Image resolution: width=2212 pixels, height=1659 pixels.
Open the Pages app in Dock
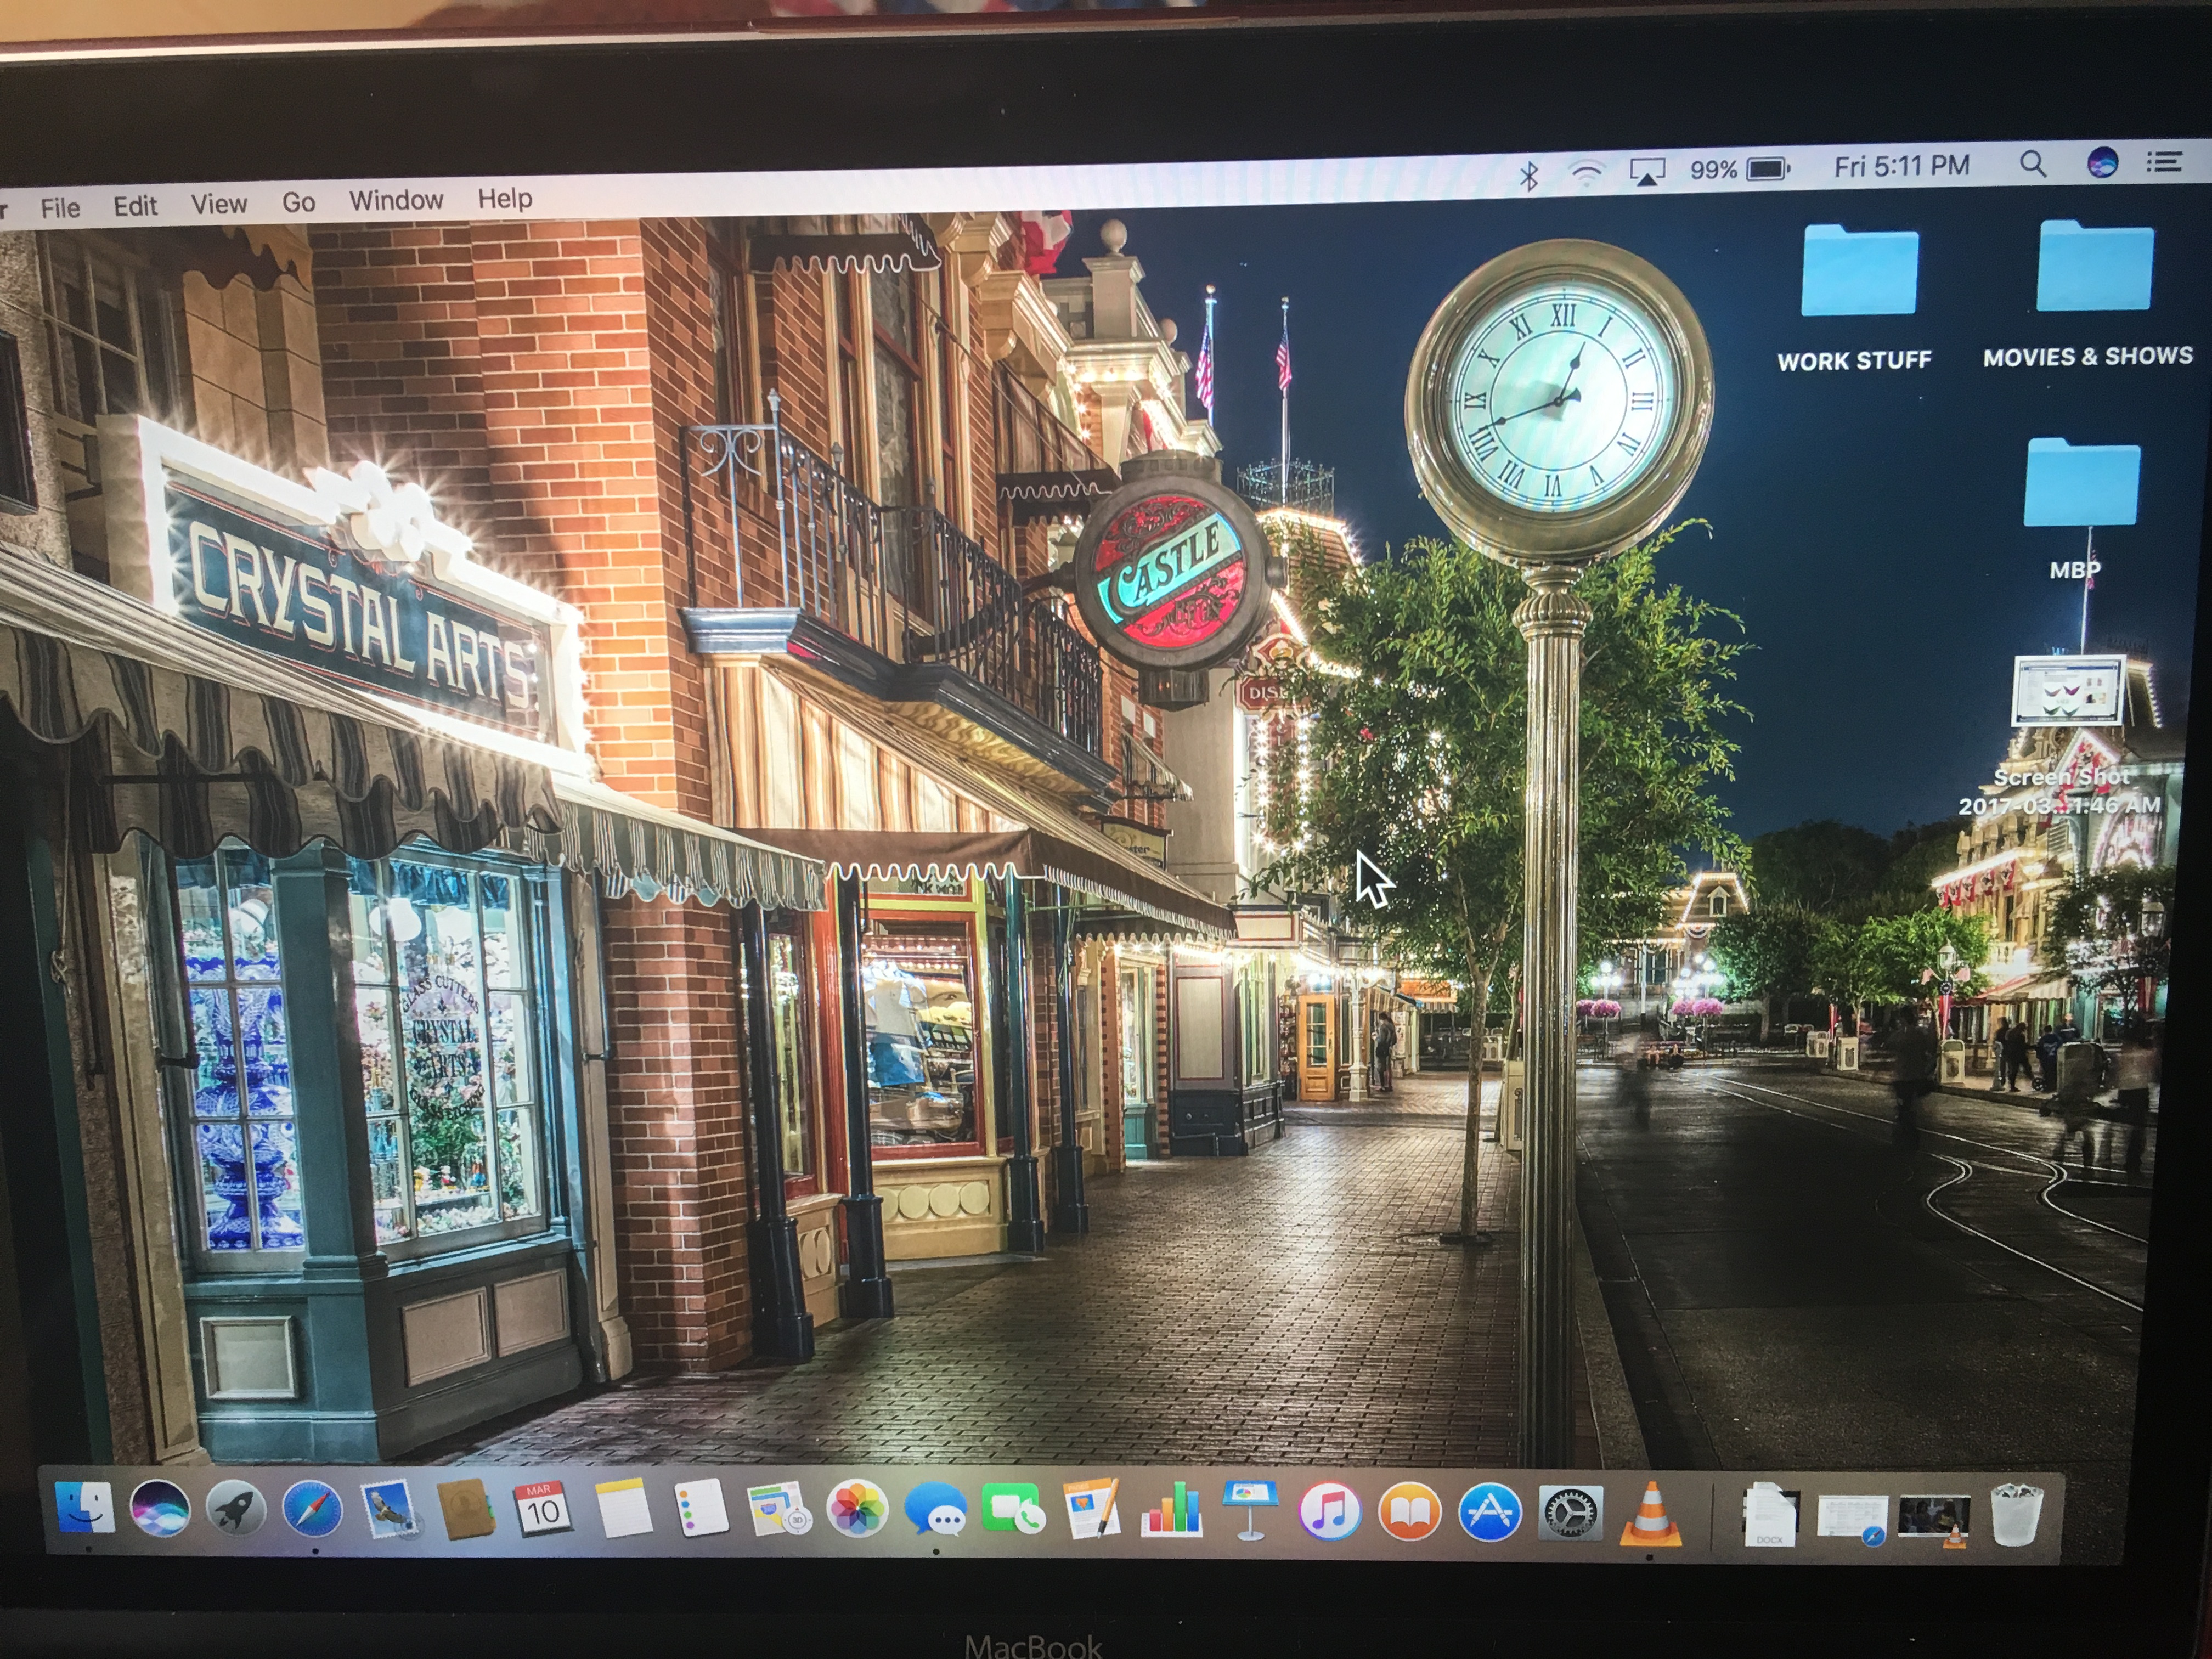[1092, 1508]
